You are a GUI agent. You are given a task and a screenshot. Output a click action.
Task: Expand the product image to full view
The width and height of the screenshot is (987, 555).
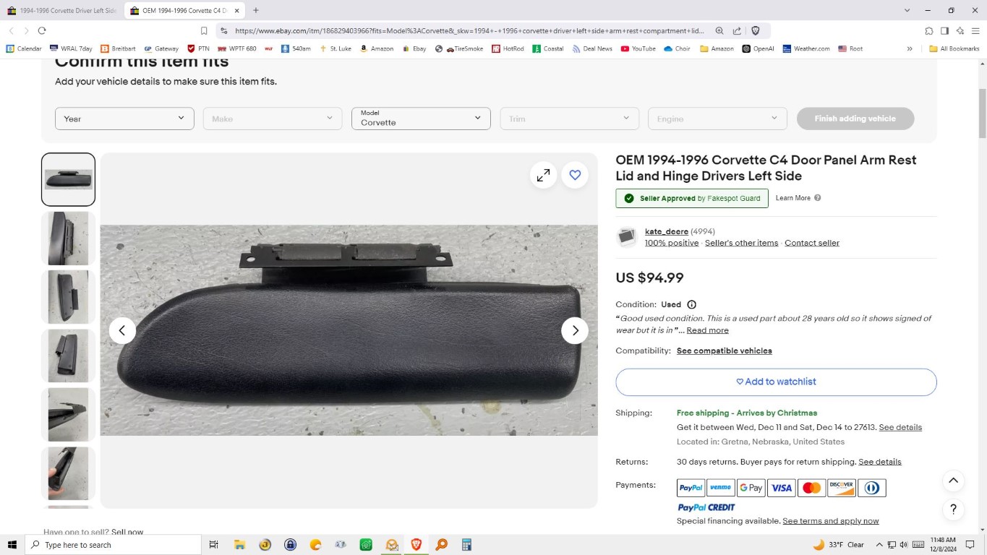tap(543, 175)
